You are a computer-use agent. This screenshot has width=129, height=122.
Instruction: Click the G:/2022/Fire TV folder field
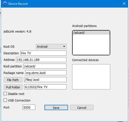tap(45, 87)
